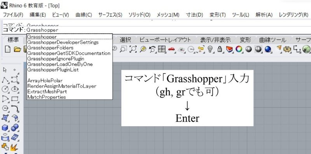Viewport: 311px width, 154px height.
Task: Click the Set CPlane icon
Action: click(182, 50)
